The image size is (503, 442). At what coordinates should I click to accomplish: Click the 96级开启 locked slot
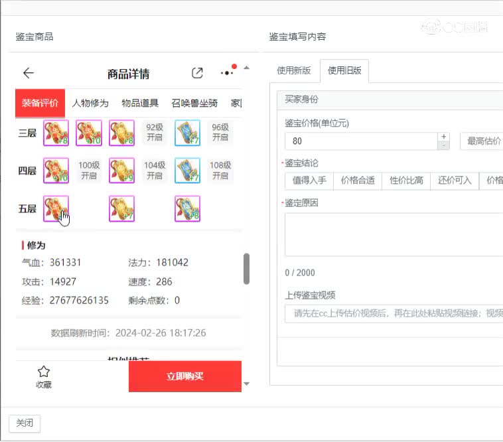coord(220,133)
